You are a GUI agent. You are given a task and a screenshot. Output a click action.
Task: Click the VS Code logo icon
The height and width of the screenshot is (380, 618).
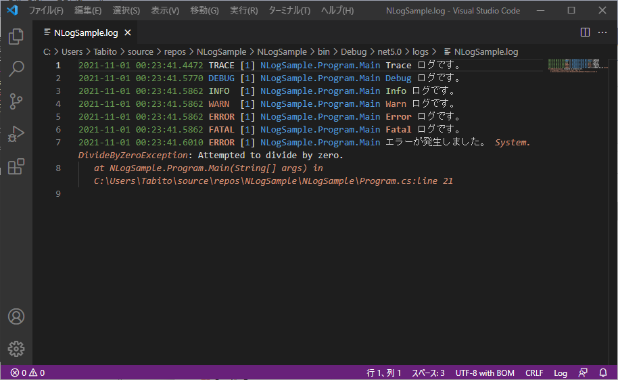[12, 10]
